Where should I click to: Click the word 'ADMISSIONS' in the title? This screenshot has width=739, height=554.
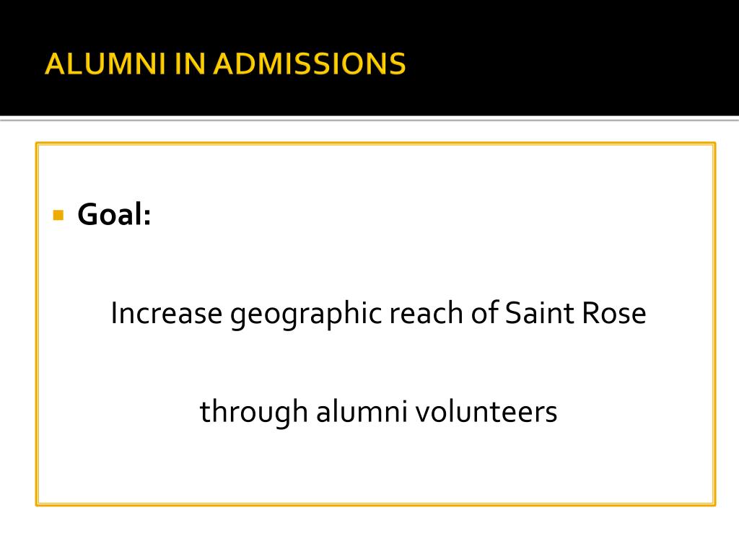309,63
